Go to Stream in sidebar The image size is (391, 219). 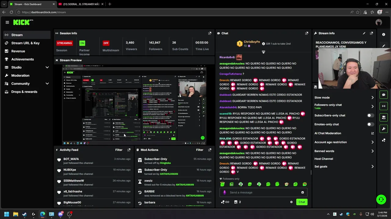pyautogui.click(x=27, y=35)
